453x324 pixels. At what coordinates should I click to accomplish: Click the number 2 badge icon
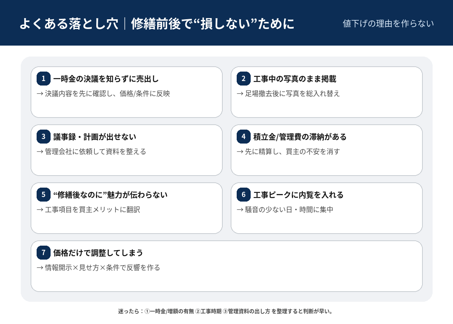(x=243, y=79)
